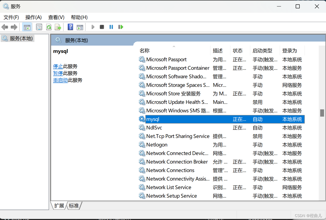Click the 重启动 link to restart service

click(x=60, y=80)
